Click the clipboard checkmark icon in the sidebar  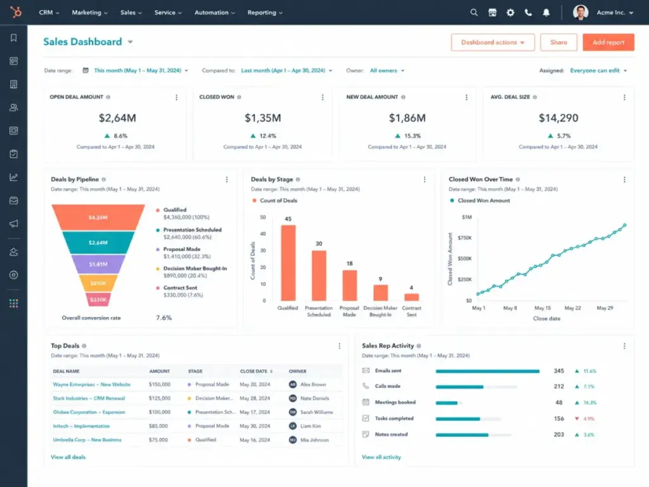click(x=14, y=154)
